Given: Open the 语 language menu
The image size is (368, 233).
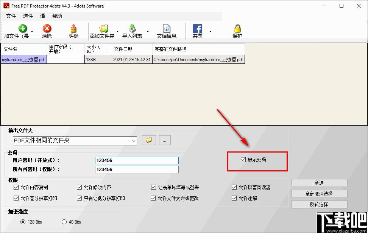Looking at the screenshot, I should coord(42,16).
